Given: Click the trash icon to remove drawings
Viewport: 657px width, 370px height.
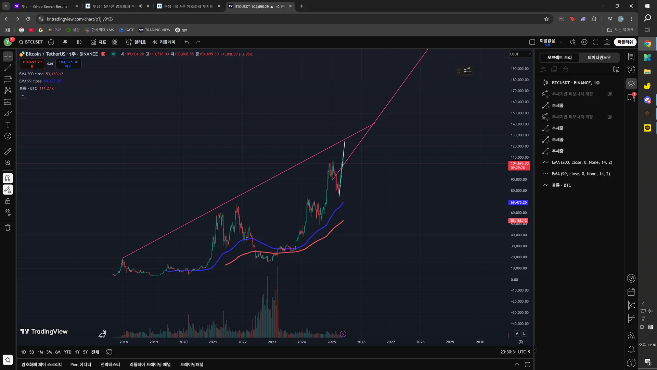Looking at the screenshot, I should [x=8, y=228].
